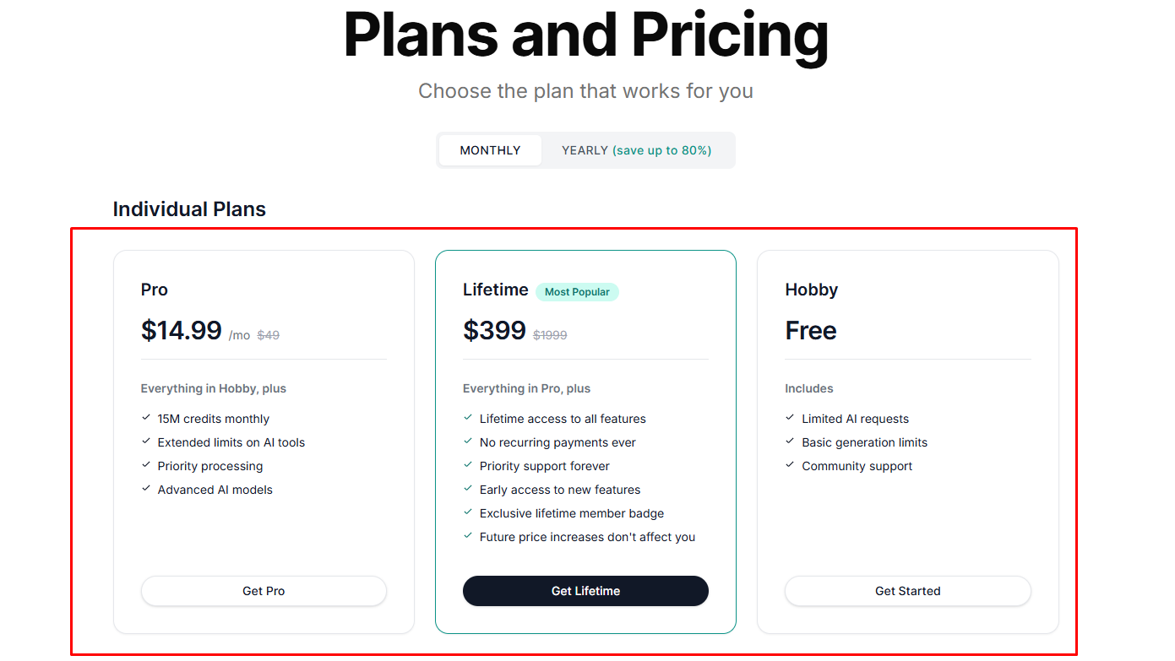
Task: Switch billing to MONTHLY
Action: point(490,150)
